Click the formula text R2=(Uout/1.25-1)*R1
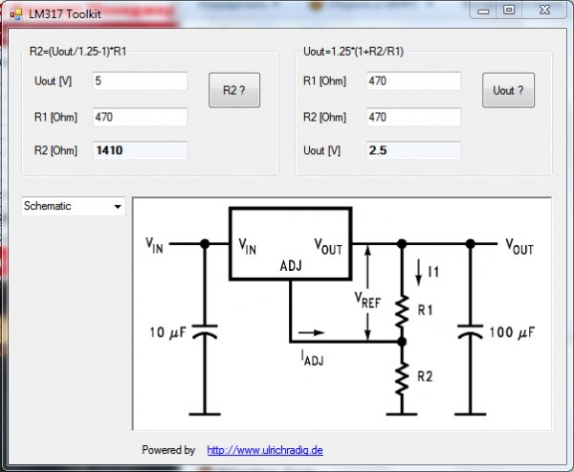The width and height of the screenshot is (574, 472). (78, 52)
